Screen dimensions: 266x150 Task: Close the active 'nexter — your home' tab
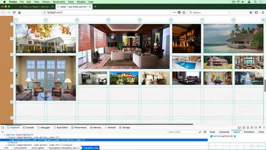90,7
